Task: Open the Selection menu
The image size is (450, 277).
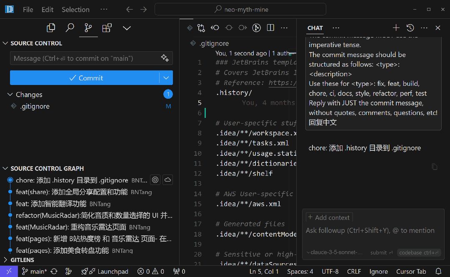Action: click(x=75, y=10)
